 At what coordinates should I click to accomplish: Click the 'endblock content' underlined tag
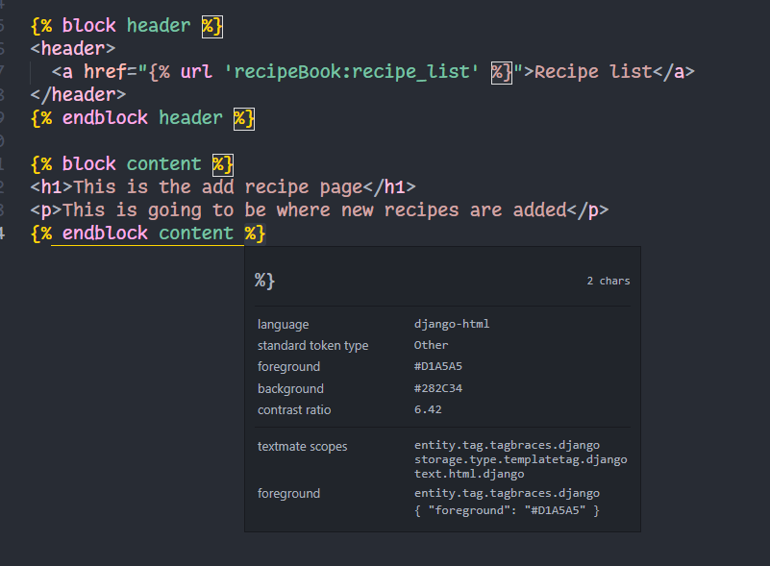click(x=147, y=234)
